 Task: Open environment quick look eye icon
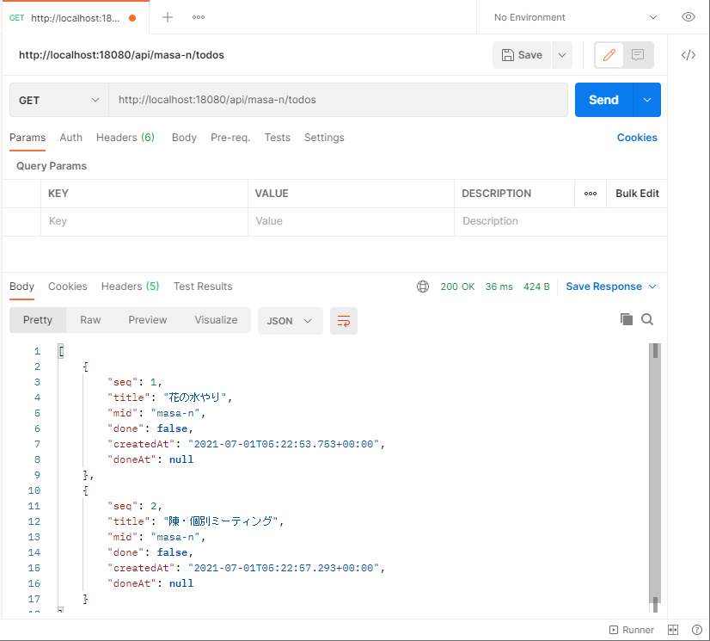pyautogui.click(x=688, y=17)
